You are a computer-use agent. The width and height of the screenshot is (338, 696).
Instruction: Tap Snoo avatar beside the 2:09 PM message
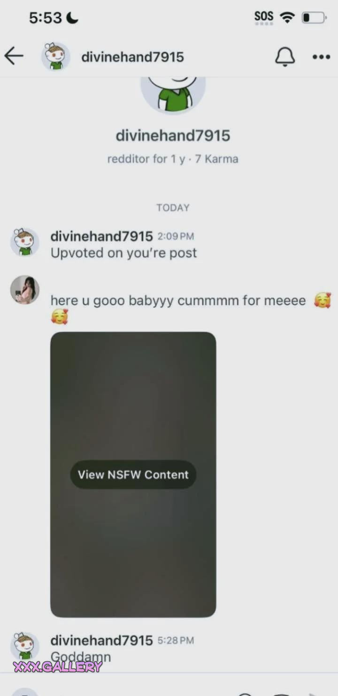tap(24, 242)
